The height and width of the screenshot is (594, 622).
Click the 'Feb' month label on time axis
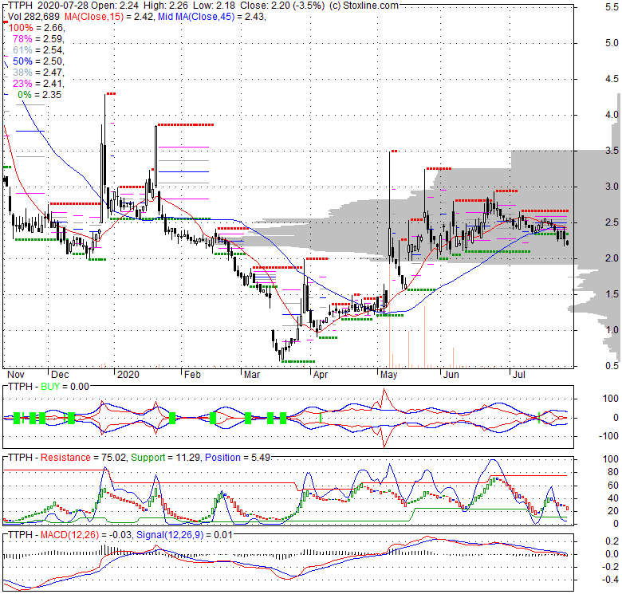pyautogui.click(x=192, y=374)
